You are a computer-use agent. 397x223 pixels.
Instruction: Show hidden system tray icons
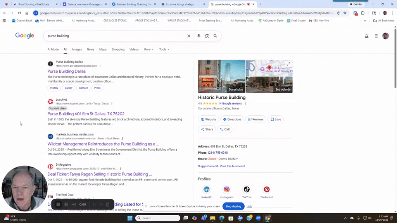click(345, 218)
